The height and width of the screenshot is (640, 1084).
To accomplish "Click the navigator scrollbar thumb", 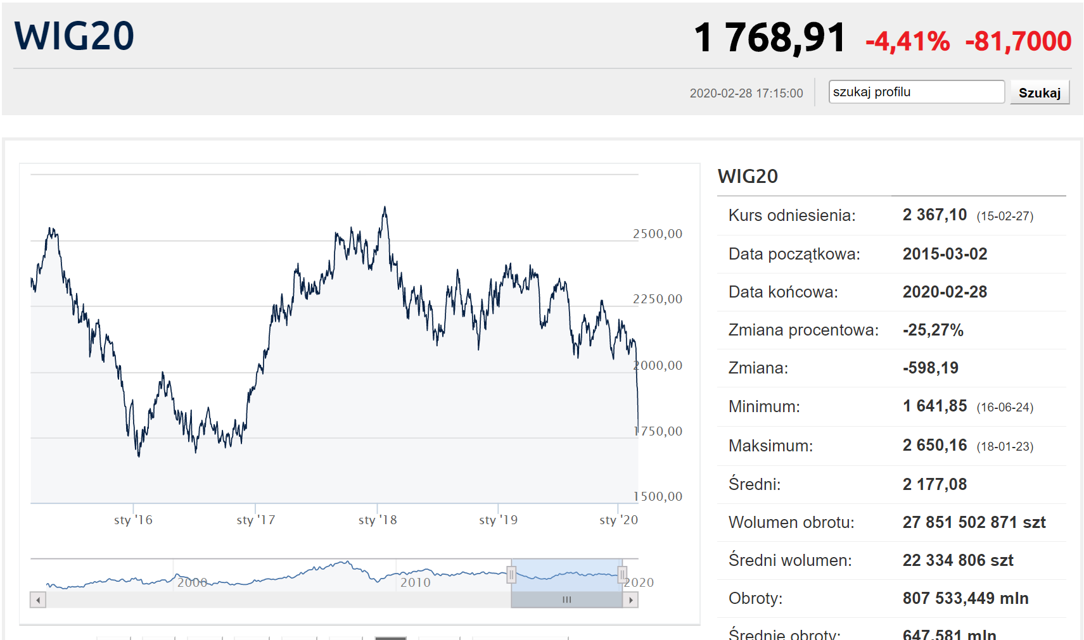I will click(566, 599).
